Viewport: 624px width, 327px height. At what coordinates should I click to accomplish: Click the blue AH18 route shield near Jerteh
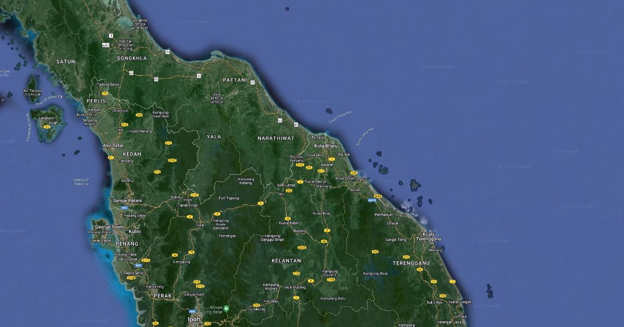372,200
